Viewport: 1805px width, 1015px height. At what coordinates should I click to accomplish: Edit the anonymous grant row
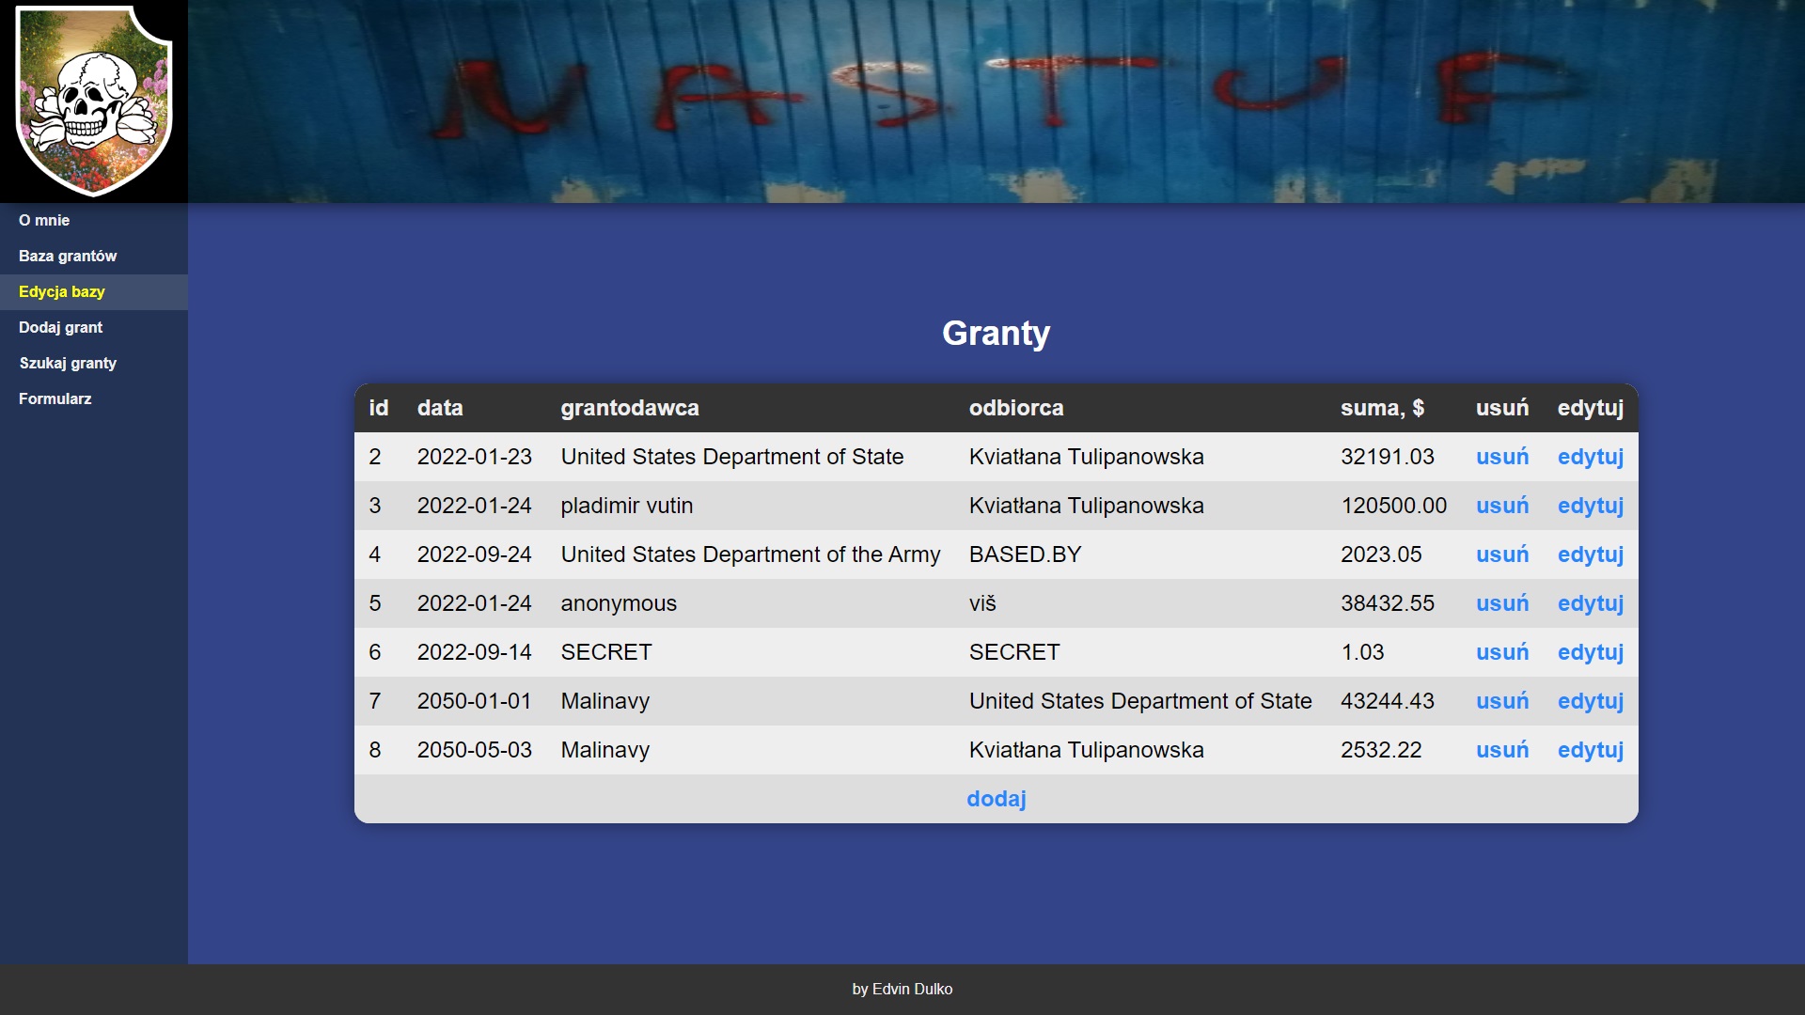click(1591, 603)
